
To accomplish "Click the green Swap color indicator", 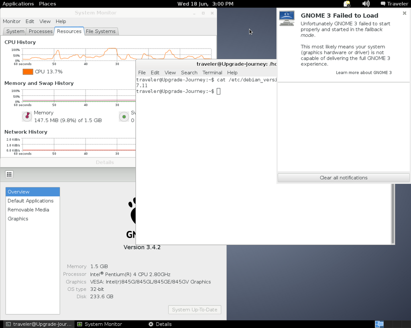I will click(x=124, y=117).
